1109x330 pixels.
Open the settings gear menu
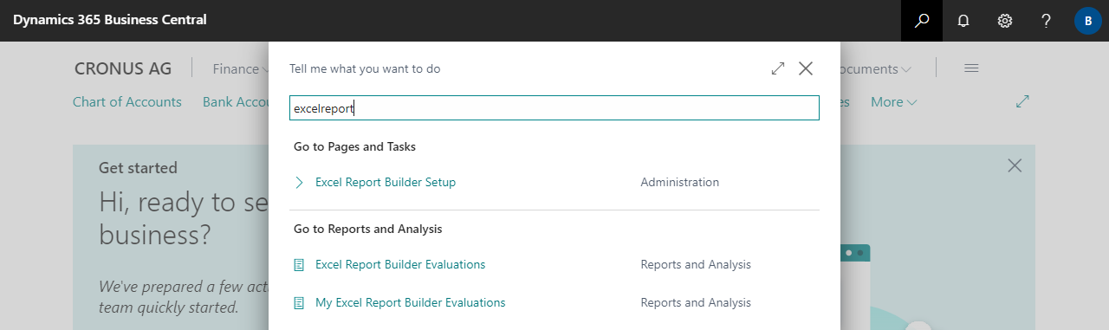tap(1005, 21)
